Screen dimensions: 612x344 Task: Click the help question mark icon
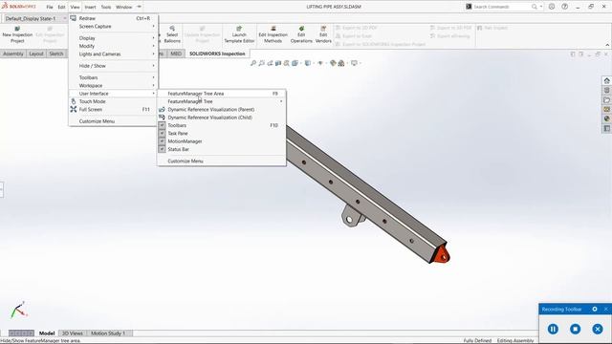pyautogui.click(x=564, y=7)
